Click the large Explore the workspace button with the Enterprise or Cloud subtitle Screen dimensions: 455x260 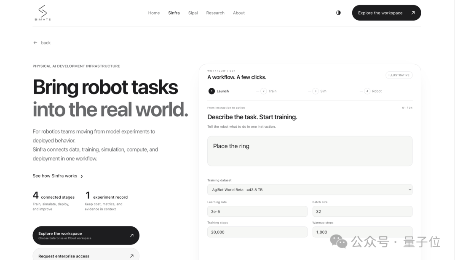click(86, 235)
